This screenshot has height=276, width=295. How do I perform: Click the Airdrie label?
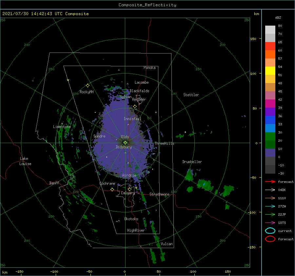(x=129, y=175)
